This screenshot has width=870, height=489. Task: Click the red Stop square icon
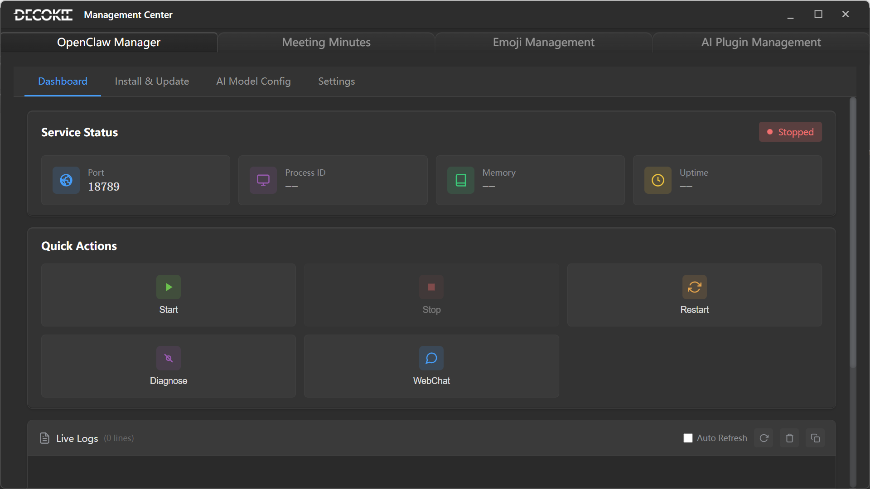click(x=431, y=287)
